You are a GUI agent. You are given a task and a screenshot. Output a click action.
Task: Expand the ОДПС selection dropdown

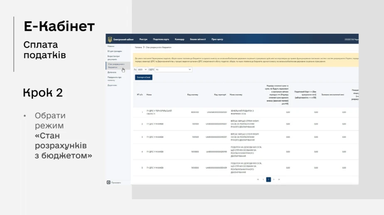(173, 69)
